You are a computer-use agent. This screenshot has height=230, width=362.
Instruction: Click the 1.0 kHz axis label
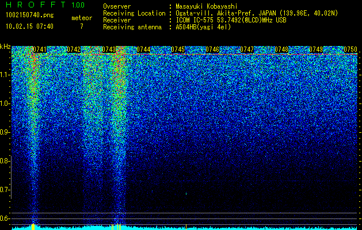[5, 103]
